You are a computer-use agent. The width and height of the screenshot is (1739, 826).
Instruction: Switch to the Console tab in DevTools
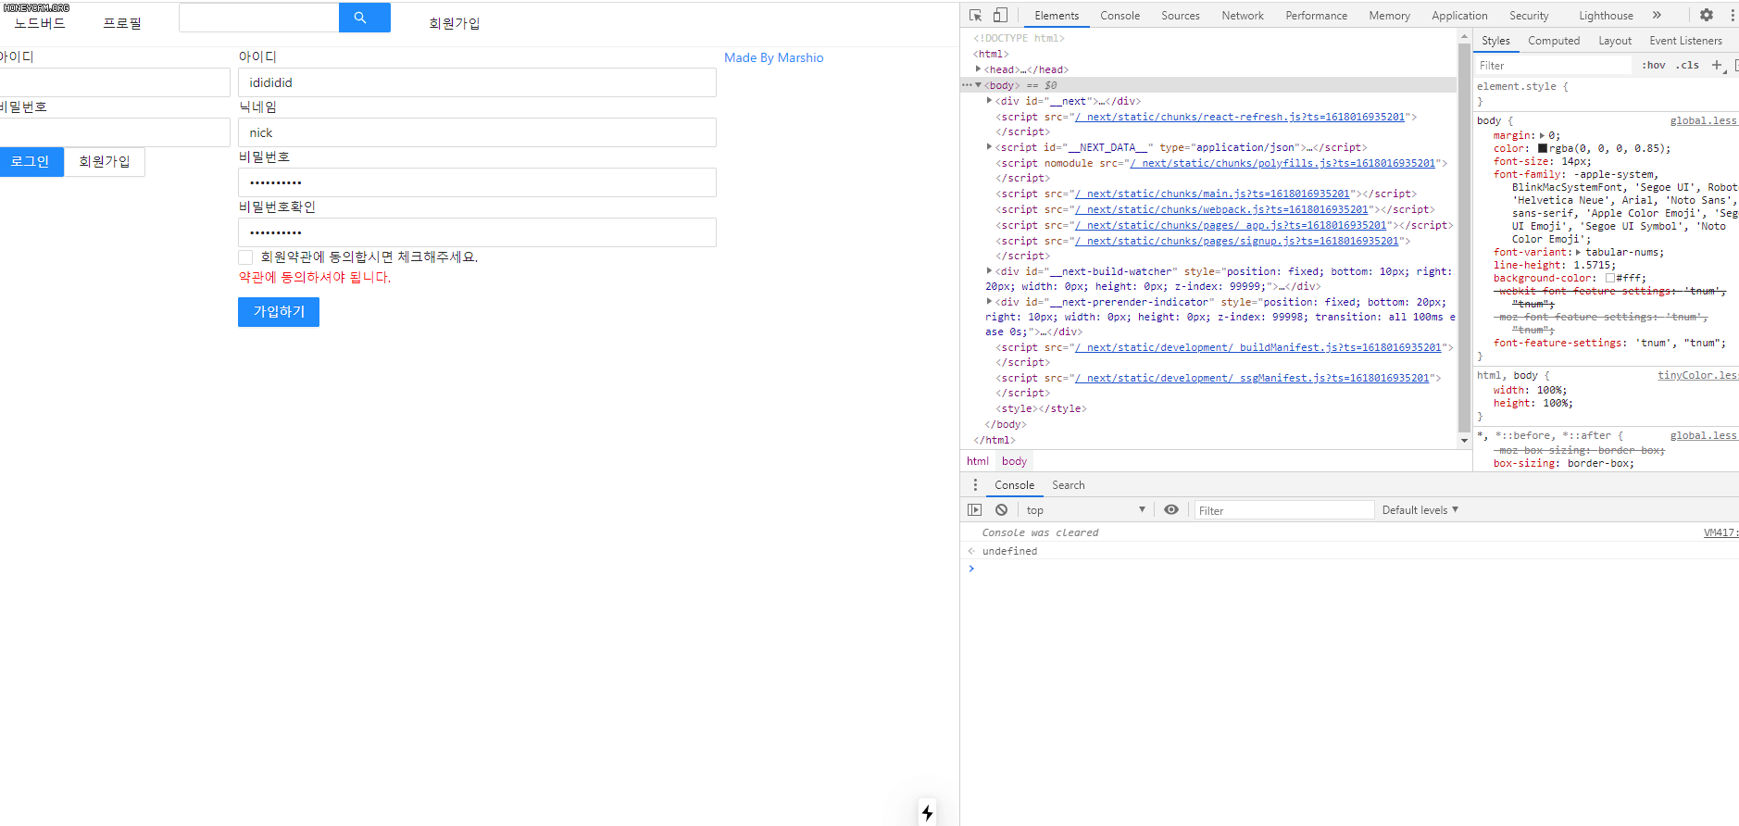(1120, 16)
